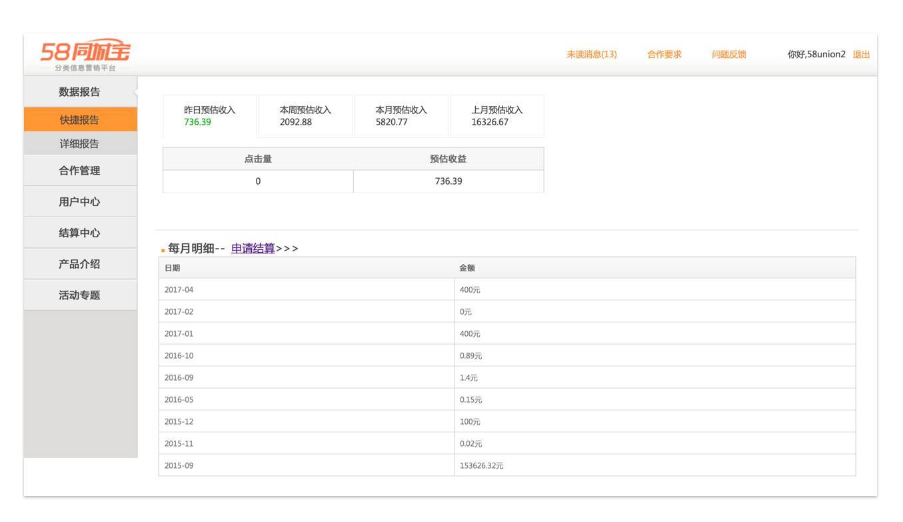The height and width of the screenshot is (522, 903).
Task: Select the 2015-09 date row
Action: point(506,466)
